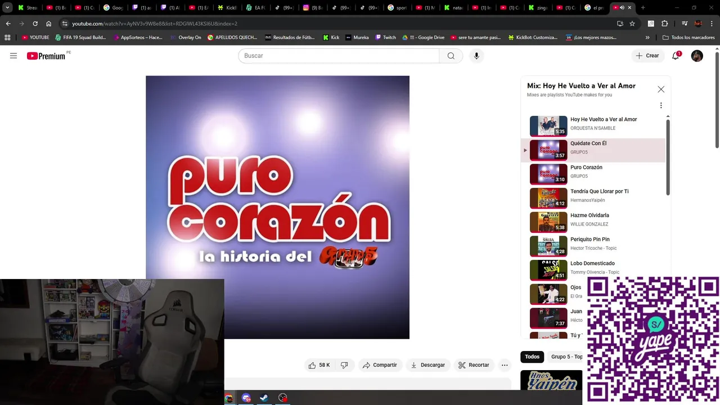
Task: Open the YouTube hamburger guide menu
Action: (x=13, y=56)
